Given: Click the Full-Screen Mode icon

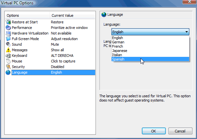Looking at the screenshot, I should point(8,39).
